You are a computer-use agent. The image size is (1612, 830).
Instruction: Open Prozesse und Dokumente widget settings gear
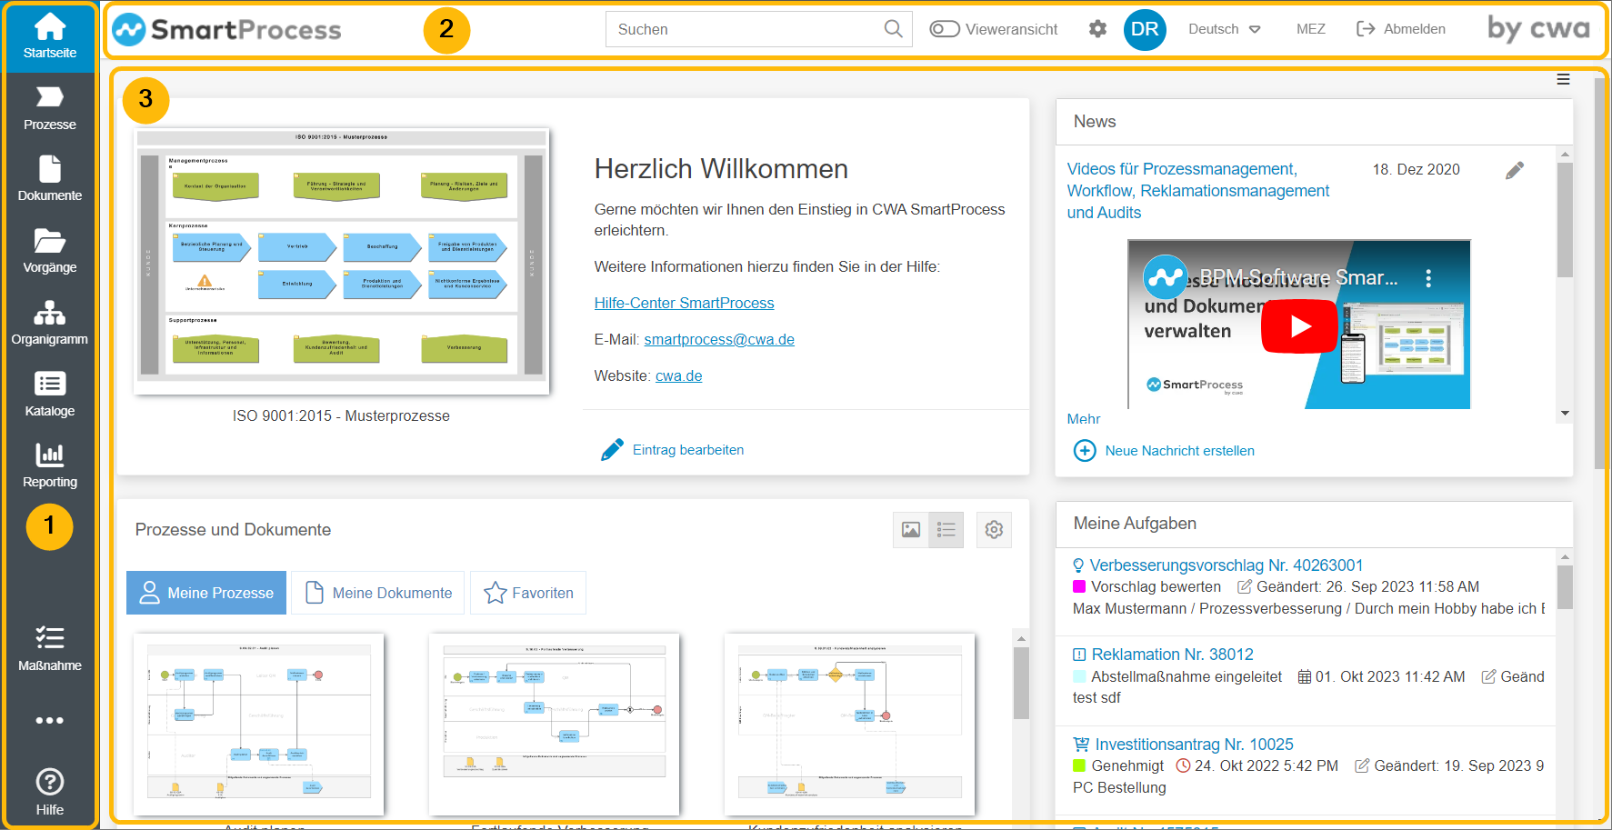click(x=994, y=530)
